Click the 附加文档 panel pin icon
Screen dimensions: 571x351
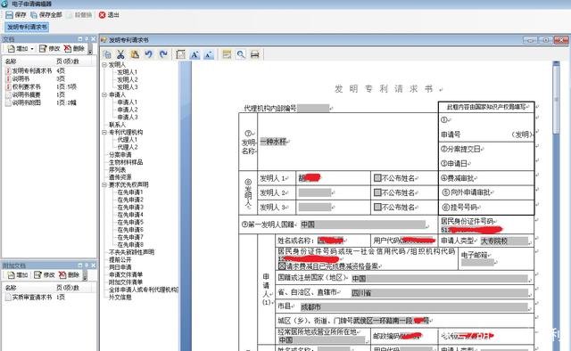coord(87,265)
